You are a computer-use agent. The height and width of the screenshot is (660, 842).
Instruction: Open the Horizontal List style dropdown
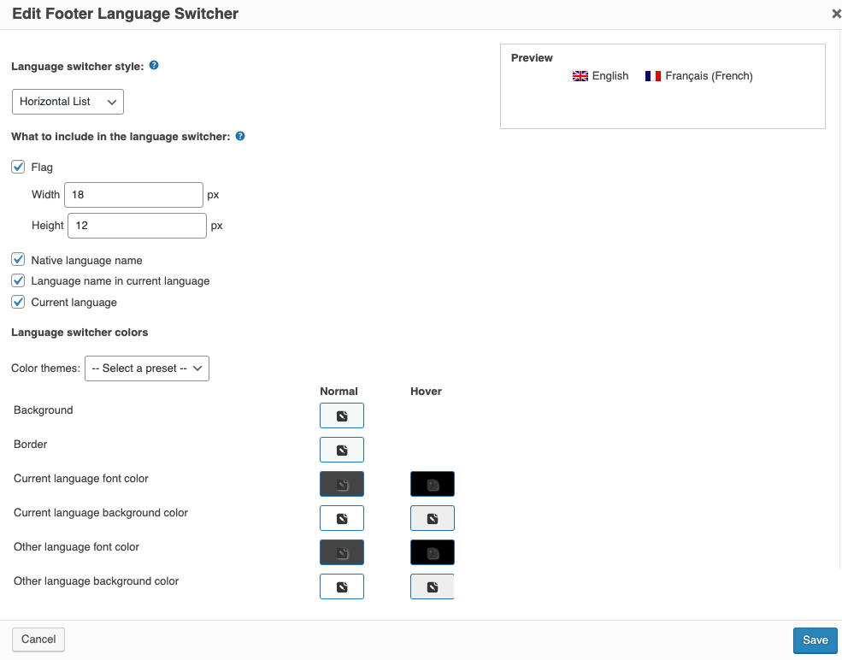(x=68, y=101)
